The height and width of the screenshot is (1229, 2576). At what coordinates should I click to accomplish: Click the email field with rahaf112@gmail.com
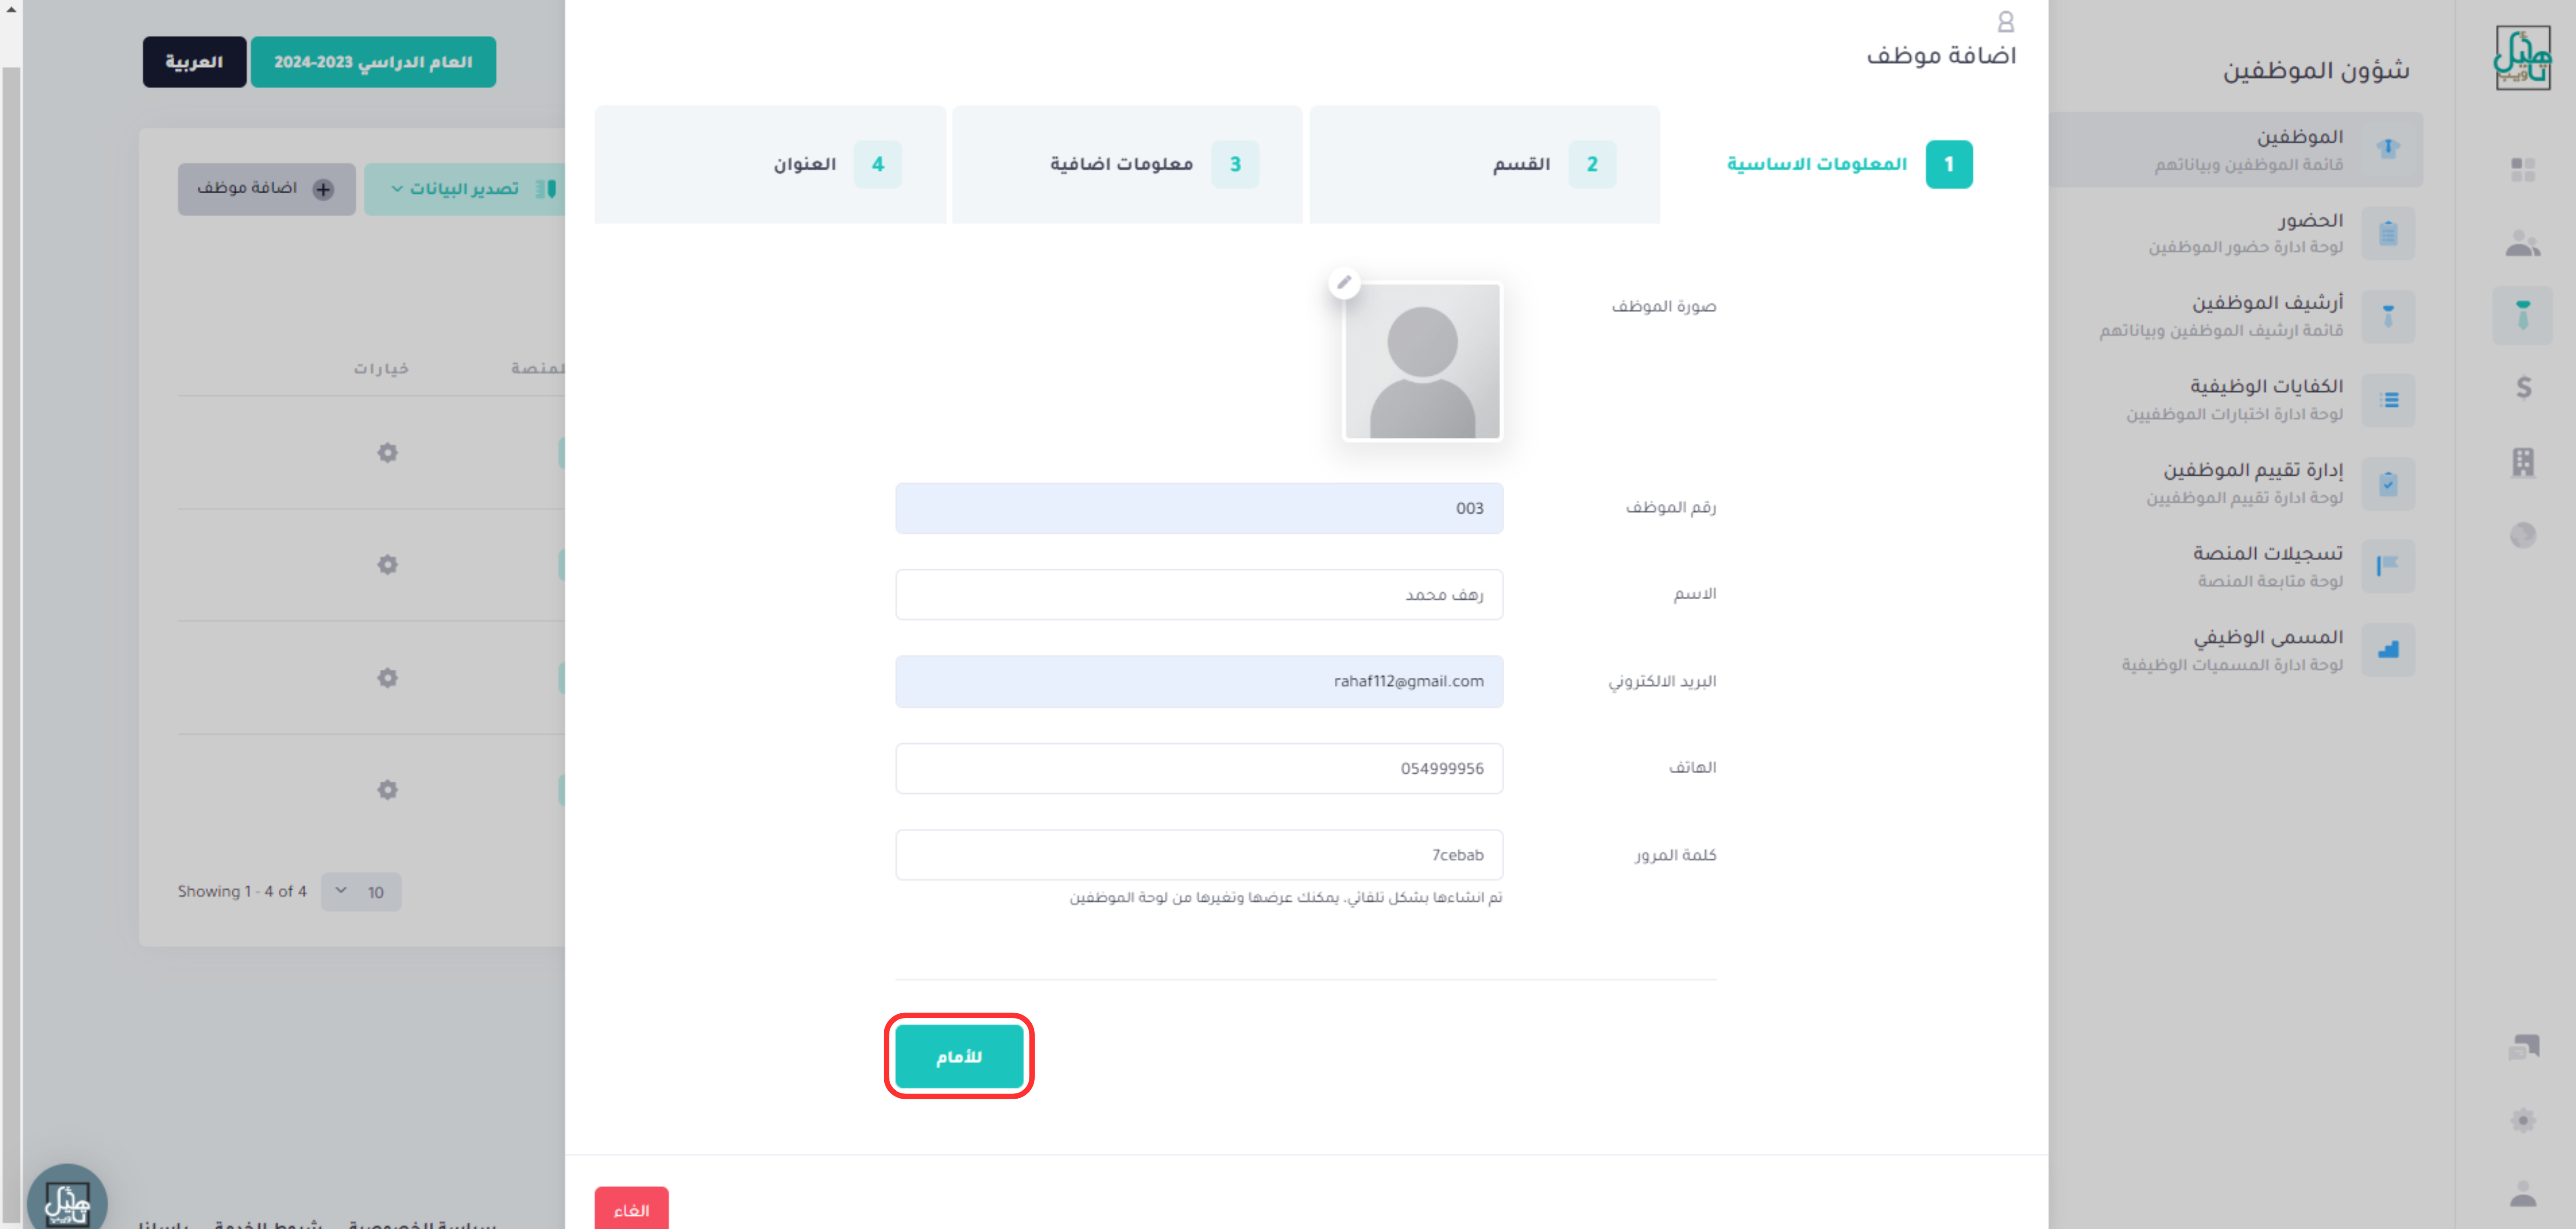1199,681
